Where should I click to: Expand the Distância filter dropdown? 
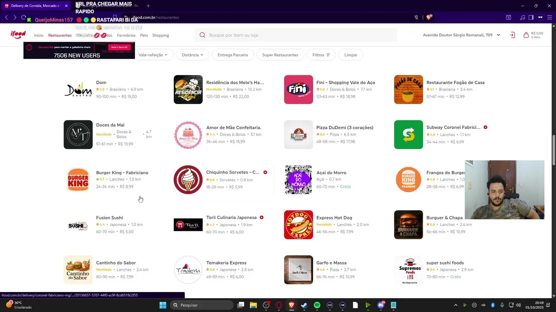[192, 55]
